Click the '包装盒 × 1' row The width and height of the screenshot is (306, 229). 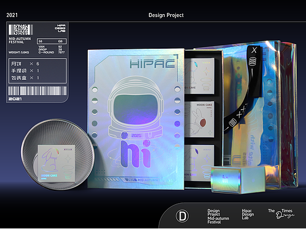pyautogui.click(x=25, y=78)
